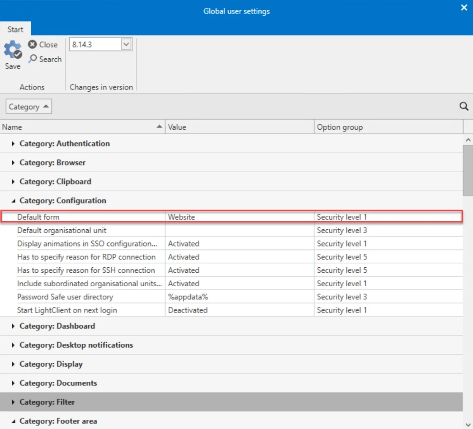The height and width of the screenshot is (429, 473).
Task: Click the vertical scrollbar down arrow
Action: pyautogui.click(x=468, y=424)
